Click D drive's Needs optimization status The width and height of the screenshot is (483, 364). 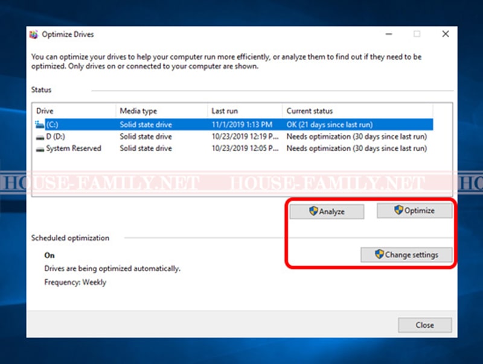click(357, 136)
